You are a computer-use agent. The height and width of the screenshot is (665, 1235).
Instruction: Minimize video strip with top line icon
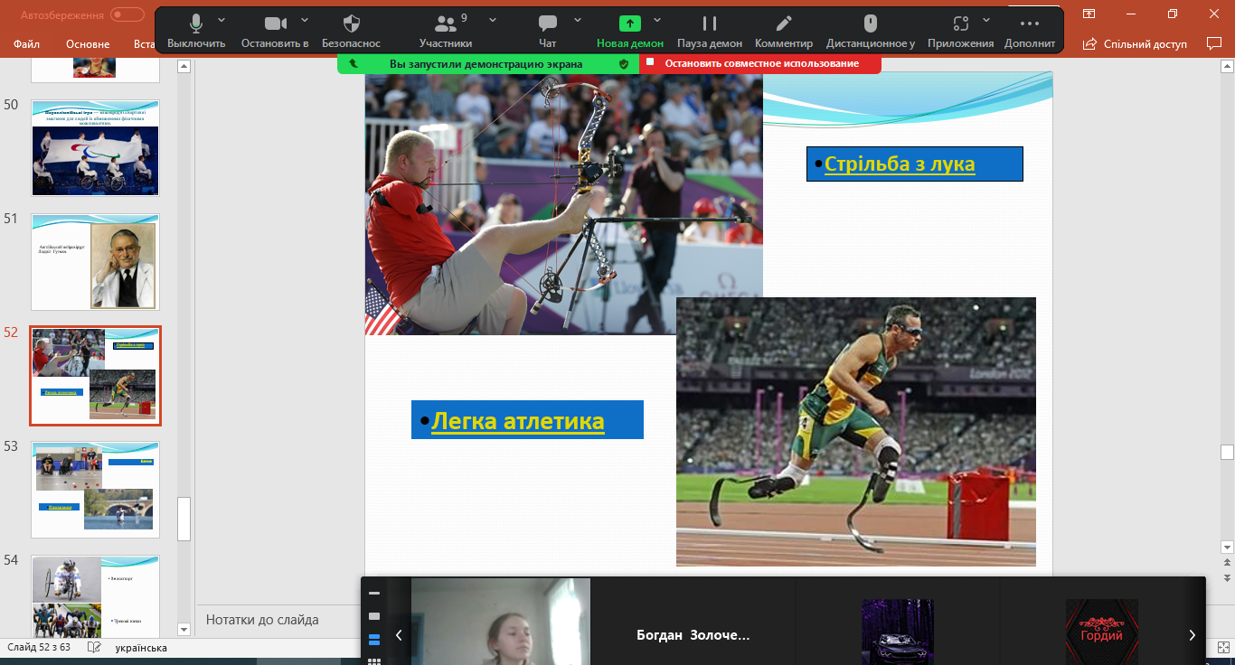tap(374, 594)
